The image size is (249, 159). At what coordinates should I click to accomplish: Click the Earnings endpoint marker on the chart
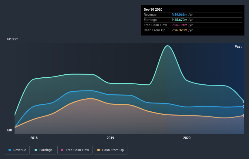pos(244,102)
